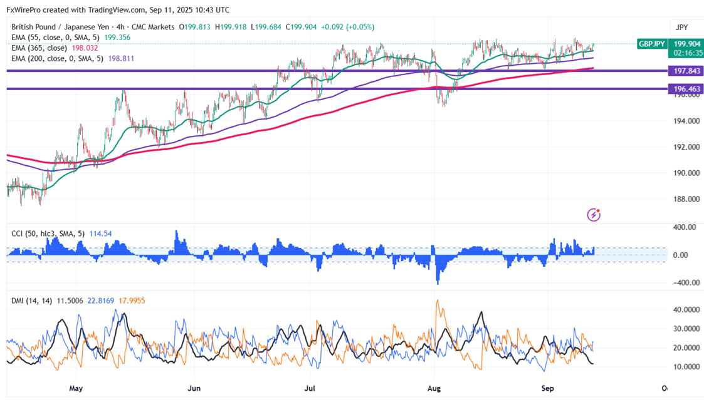Click the EMA 365 value 198.032

(x=85, y=48)
